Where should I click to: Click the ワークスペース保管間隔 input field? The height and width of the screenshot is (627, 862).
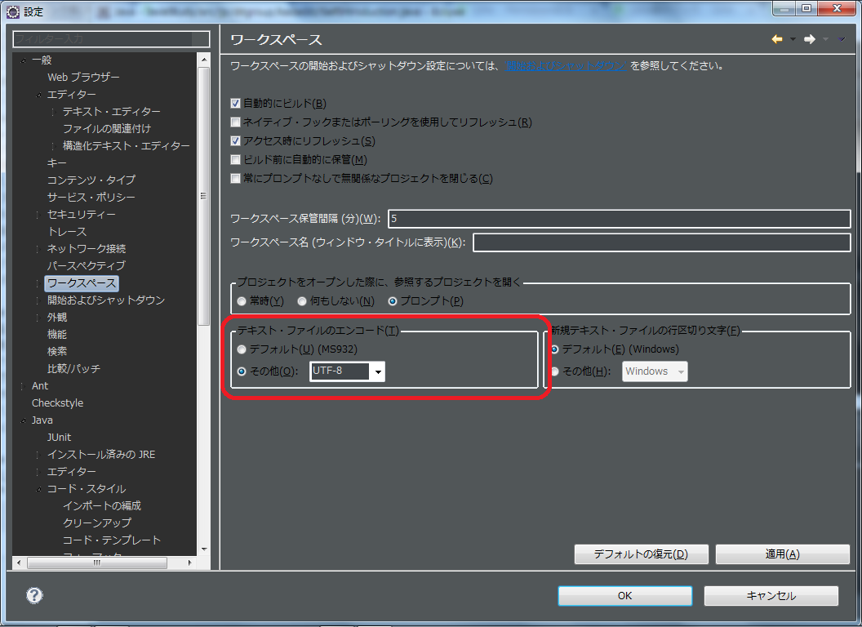tap(619, 218)
